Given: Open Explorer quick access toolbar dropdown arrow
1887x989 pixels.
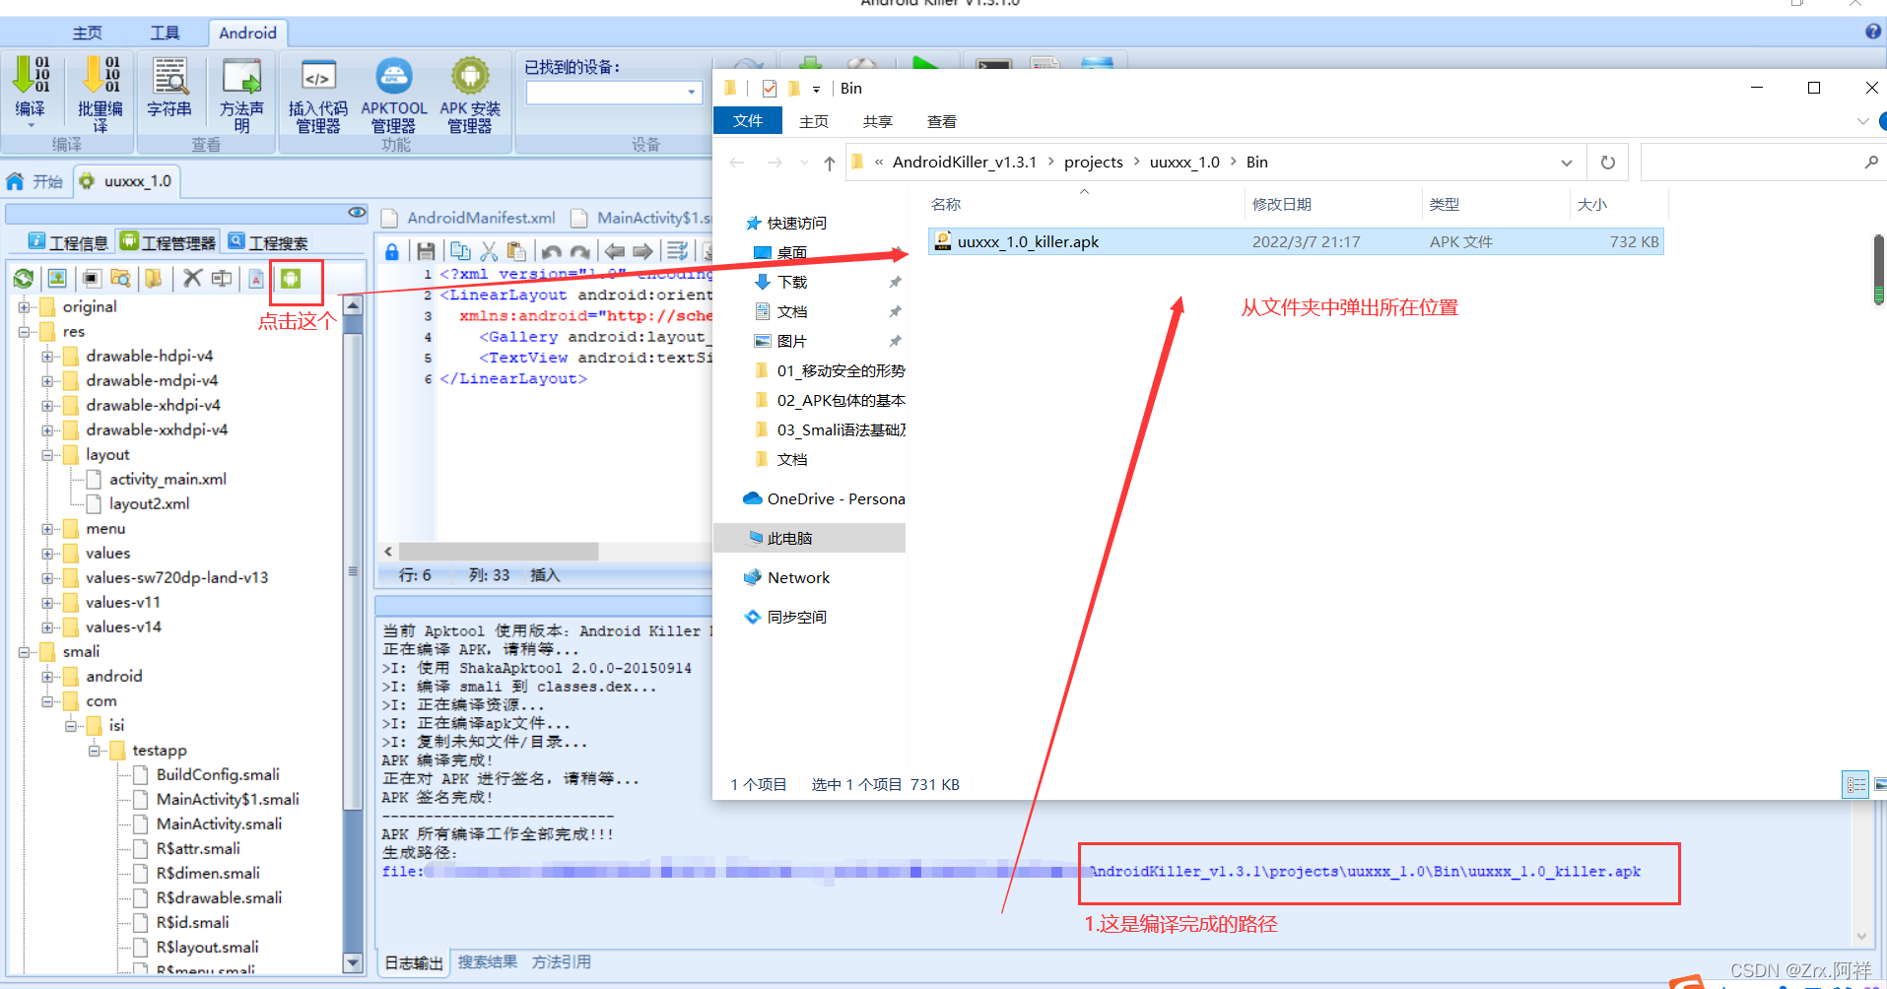Looking at the screenshot, I should 816,89.
